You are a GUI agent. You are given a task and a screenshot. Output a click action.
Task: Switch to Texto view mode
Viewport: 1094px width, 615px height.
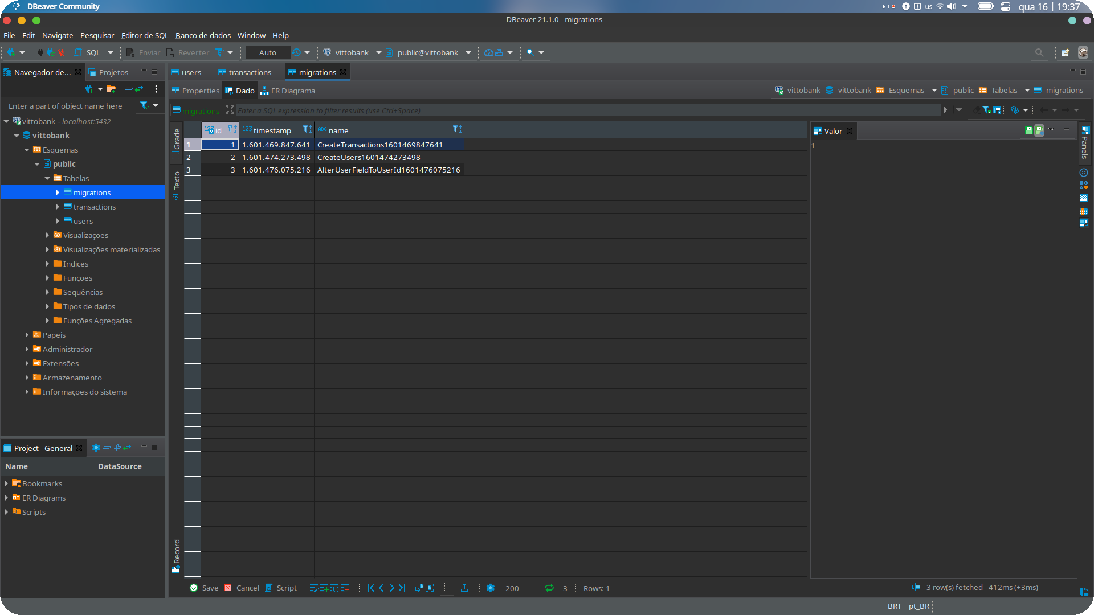[x=177, y=184]
